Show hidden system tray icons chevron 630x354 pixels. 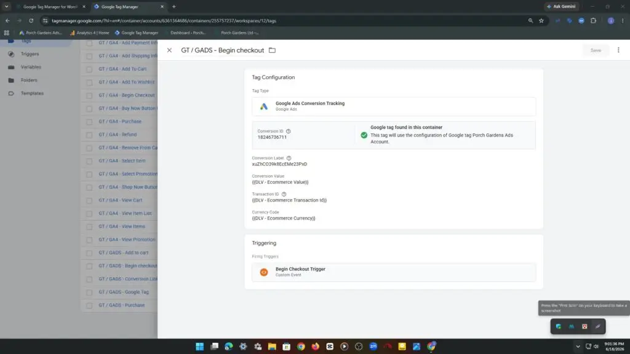(x=578, y=347)
